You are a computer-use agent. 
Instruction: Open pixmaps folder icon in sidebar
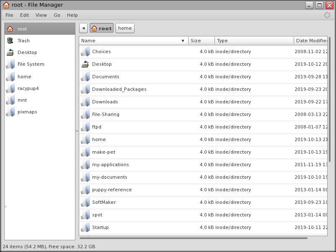[x=10, y=112]
